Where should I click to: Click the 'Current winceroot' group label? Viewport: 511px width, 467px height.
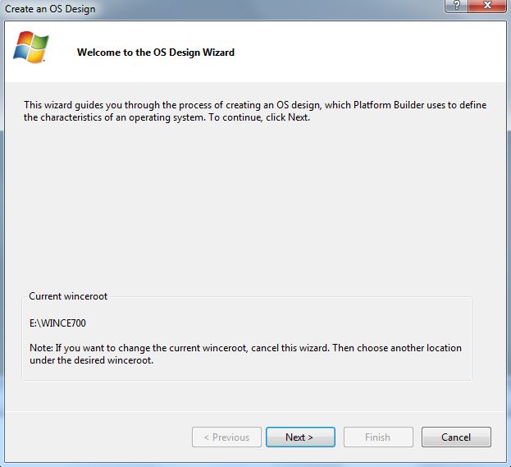(x=68, y=296)
